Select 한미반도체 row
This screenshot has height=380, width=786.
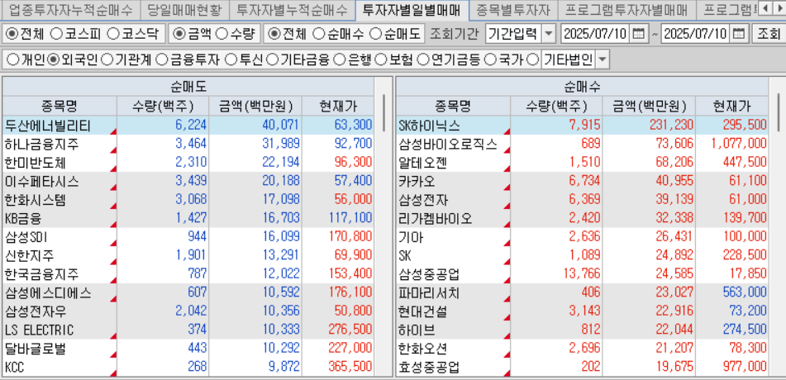188,163
